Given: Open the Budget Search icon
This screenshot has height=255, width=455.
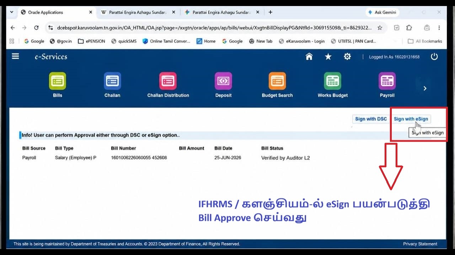Looking at the screenshot, I should (277, 81).
